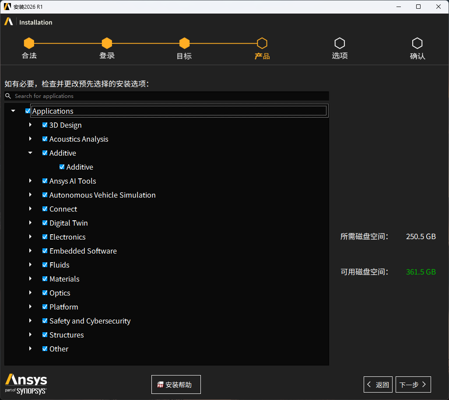The image size is (449, 400).
Task: Uncheck the Additive sub-item checkbox
Action: pyautogui.click(x=62, y=167)
